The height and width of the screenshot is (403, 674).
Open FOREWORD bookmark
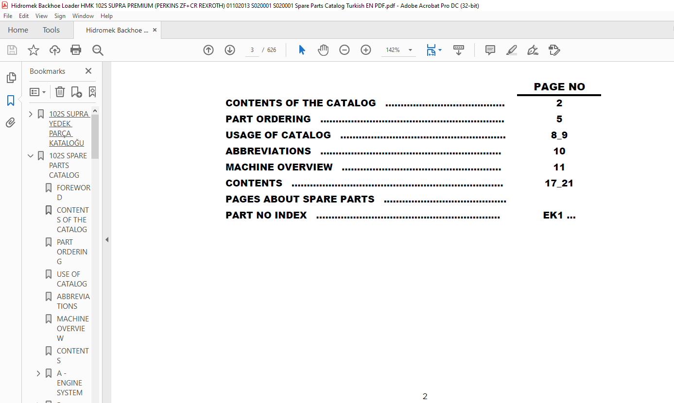pyautogui.click(x=73, y=192)
